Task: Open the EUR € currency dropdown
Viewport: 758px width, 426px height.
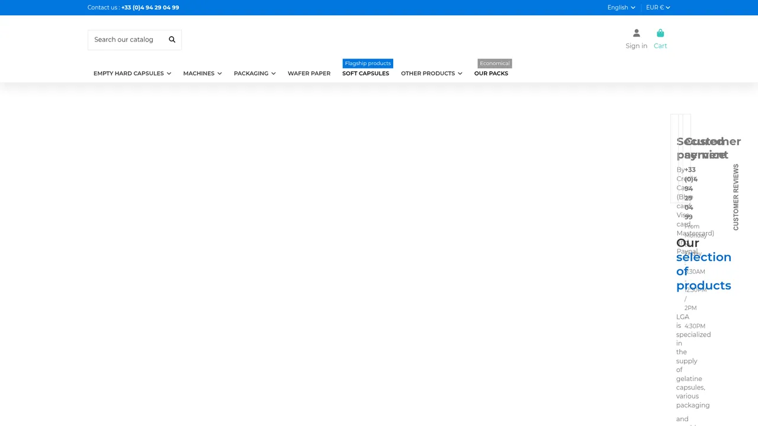Action: pyautogui.click(x=658, y=8)
